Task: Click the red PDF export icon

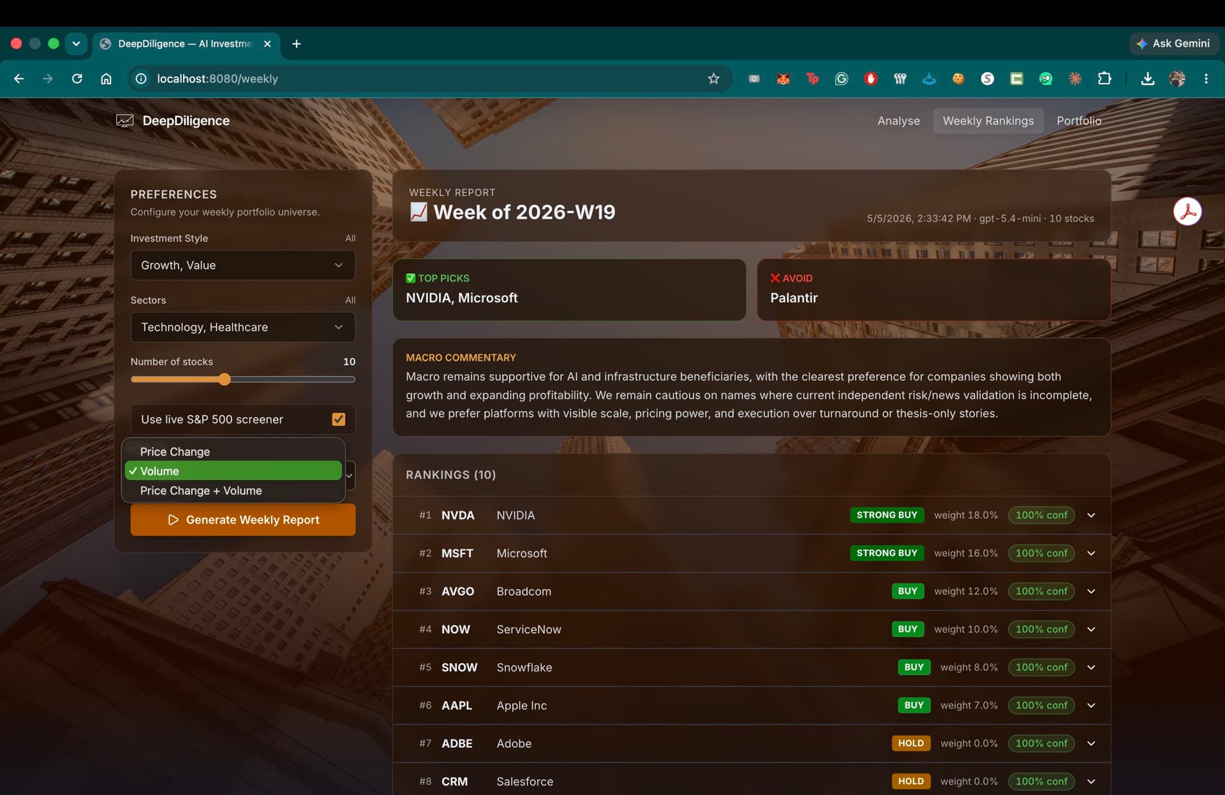Action: (x=1187, y=212)
